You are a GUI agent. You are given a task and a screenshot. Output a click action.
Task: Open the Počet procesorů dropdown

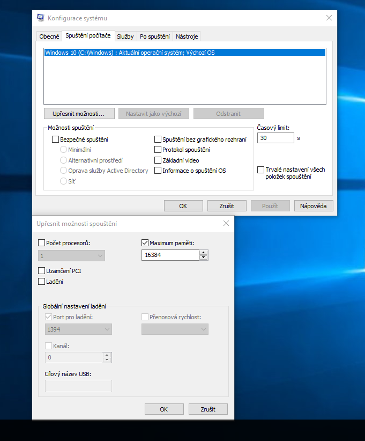pyautogui.click(x=72, y=255)
